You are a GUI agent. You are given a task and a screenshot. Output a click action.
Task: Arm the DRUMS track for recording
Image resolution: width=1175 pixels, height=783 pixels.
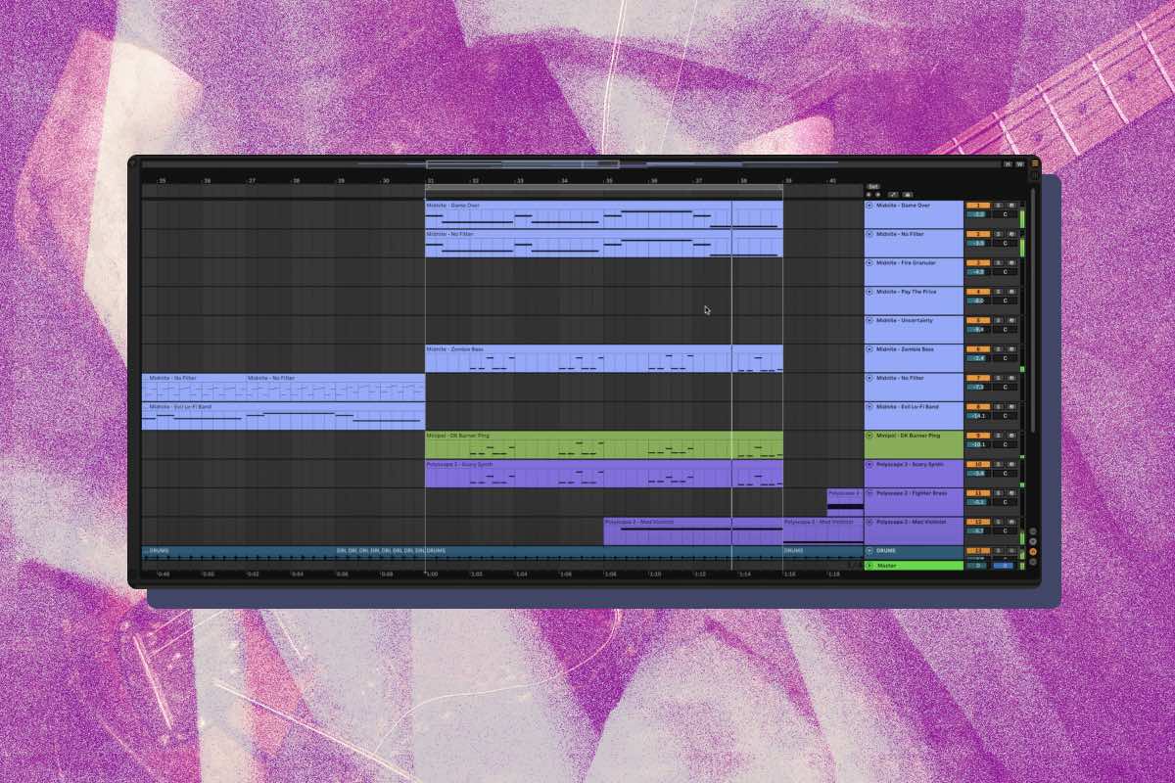click(x=1011, y=550)
